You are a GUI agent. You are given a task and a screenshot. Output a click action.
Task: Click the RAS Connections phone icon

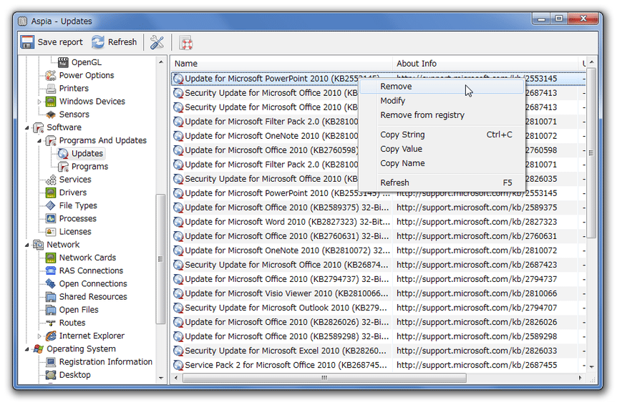point(51,270)
